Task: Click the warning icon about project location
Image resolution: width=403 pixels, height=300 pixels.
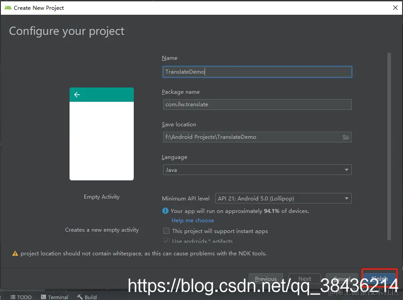Action: [x=15, y=254]
